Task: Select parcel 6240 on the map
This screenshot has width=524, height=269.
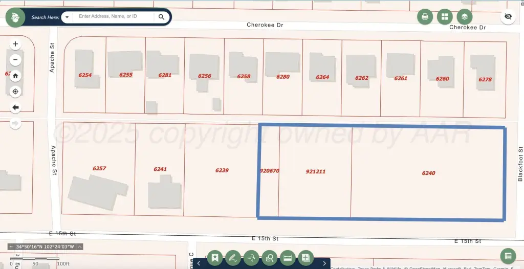Action: click(x=428, y=173)
